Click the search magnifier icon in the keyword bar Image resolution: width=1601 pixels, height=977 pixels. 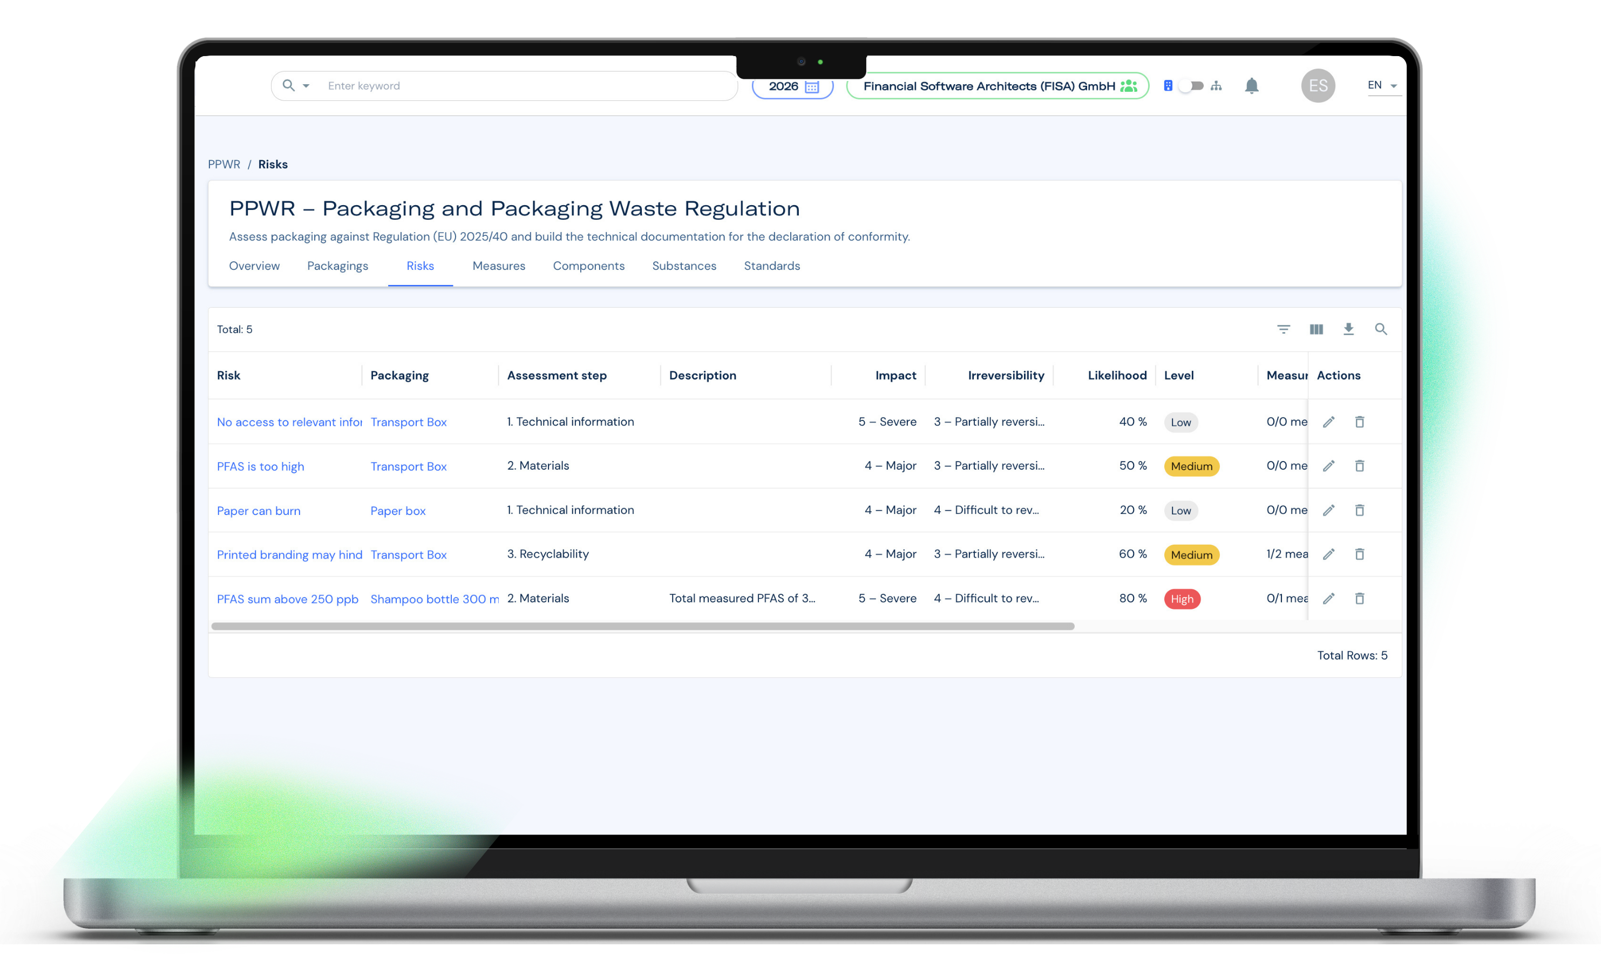click(x=288, y=86)
